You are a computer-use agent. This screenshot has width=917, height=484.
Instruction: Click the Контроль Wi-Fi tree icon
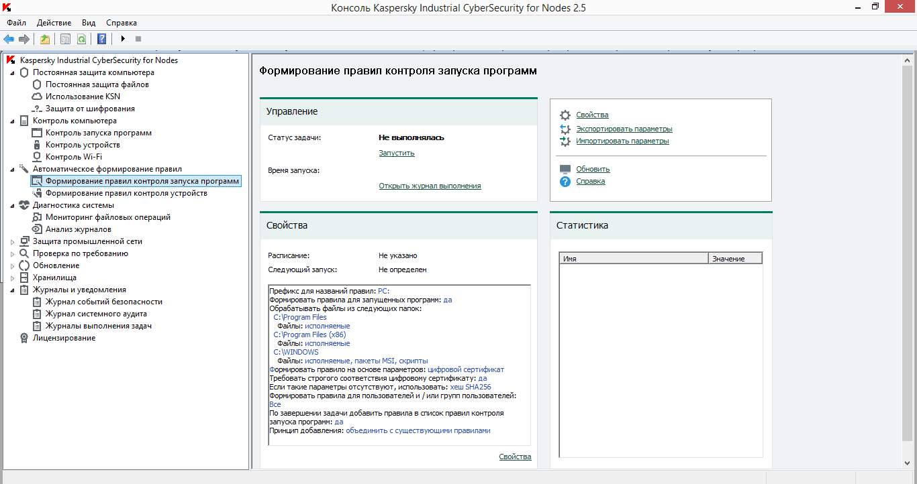point(37,157)
